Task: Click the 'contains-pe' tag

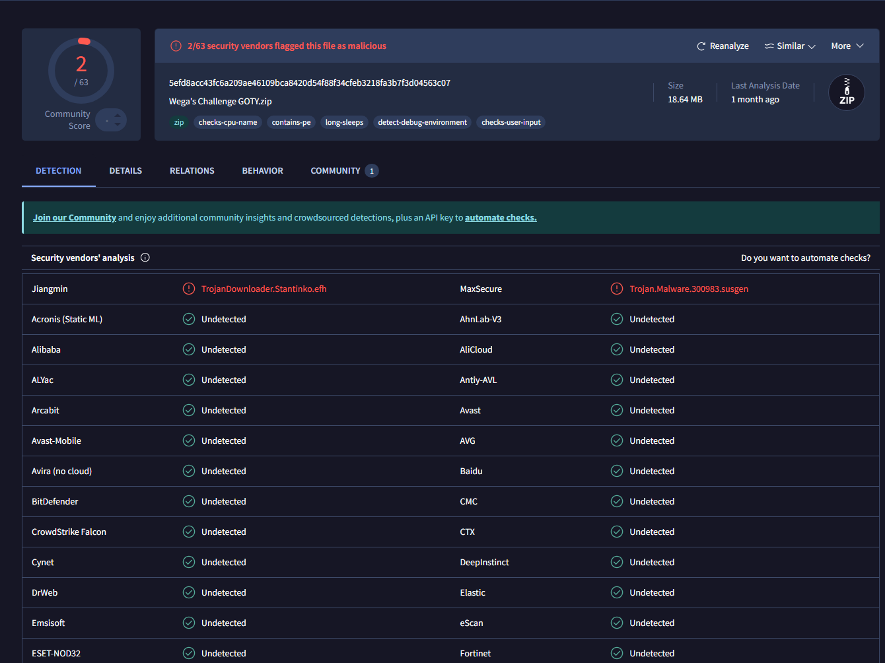Action: (291, 122)
